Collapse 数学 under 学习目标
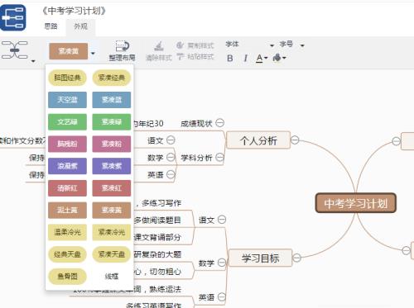 pos(222,263)
